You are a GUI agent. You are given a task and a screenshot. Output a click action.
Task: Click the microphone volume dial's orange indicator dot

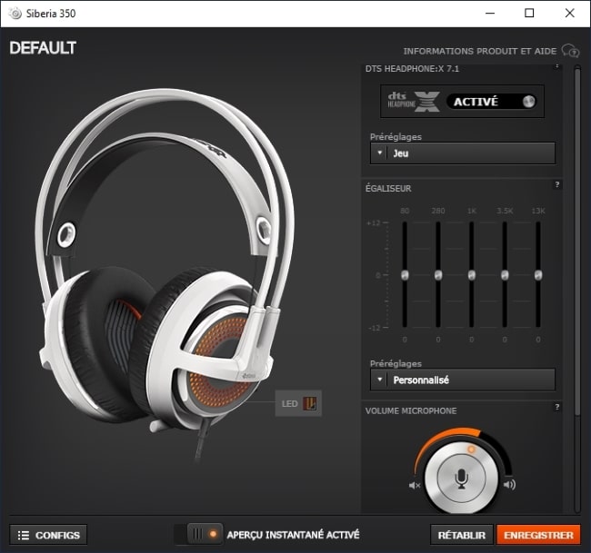click(x=471, y=449)
